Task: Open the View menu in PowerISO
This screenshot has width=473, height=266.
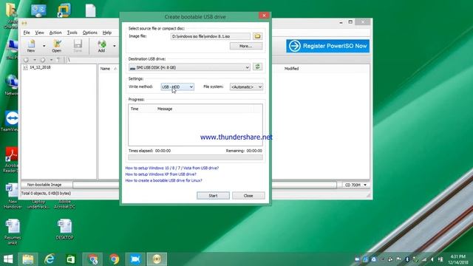Action: [39, 33]
